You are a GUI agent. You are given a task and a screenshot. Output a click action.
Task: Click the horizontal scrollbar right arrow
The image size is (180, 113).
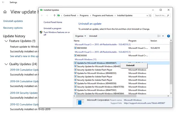tap(168, 96)
